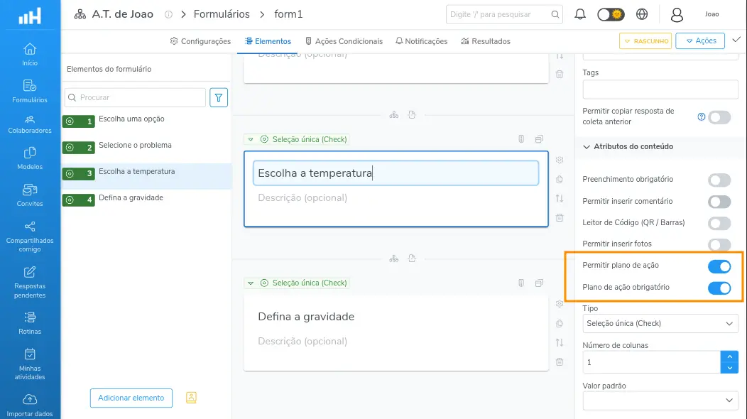The width and height of the screenshot is (747, 419).
Task: Open Minhas atividades in sidebar
Action: click(x=30, y=364)
